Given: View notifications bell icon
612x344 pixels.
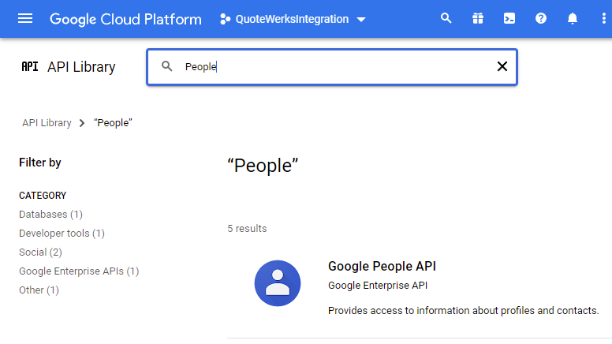Looking at the screenshot, I should click(x=573, y=19).
